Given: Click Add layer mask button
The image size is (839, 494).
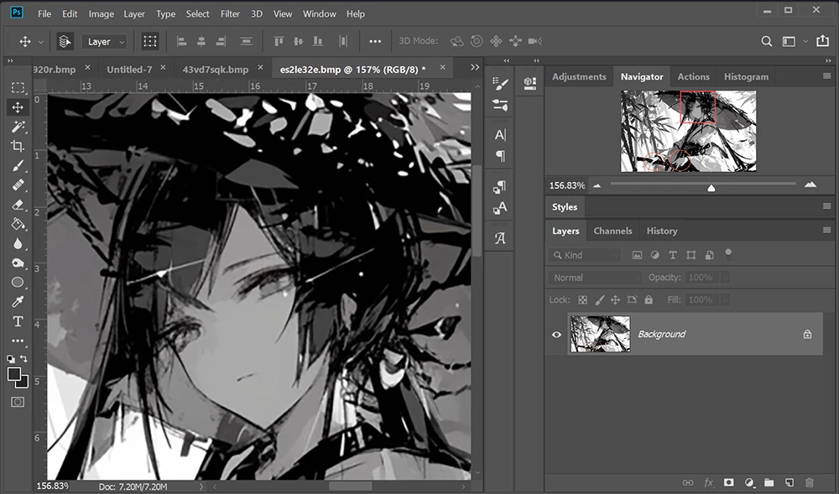Looking at the screenshot, I should click(728, 483).
